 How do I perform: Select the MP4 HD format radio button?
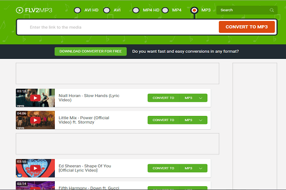click(x=136, y=10)
